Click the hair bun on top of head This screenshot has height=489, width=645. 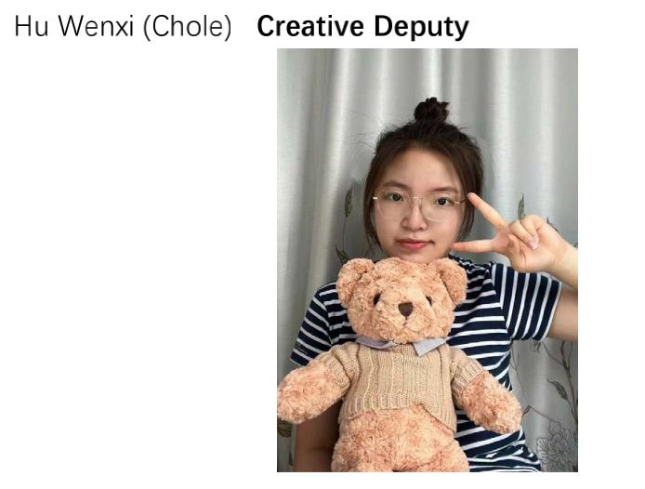(431, 111)
